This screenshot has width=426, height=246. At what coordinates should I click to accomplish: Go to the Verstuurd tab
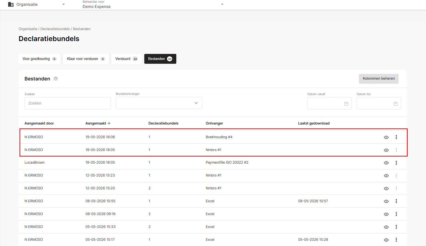click(x=126, y=59)
